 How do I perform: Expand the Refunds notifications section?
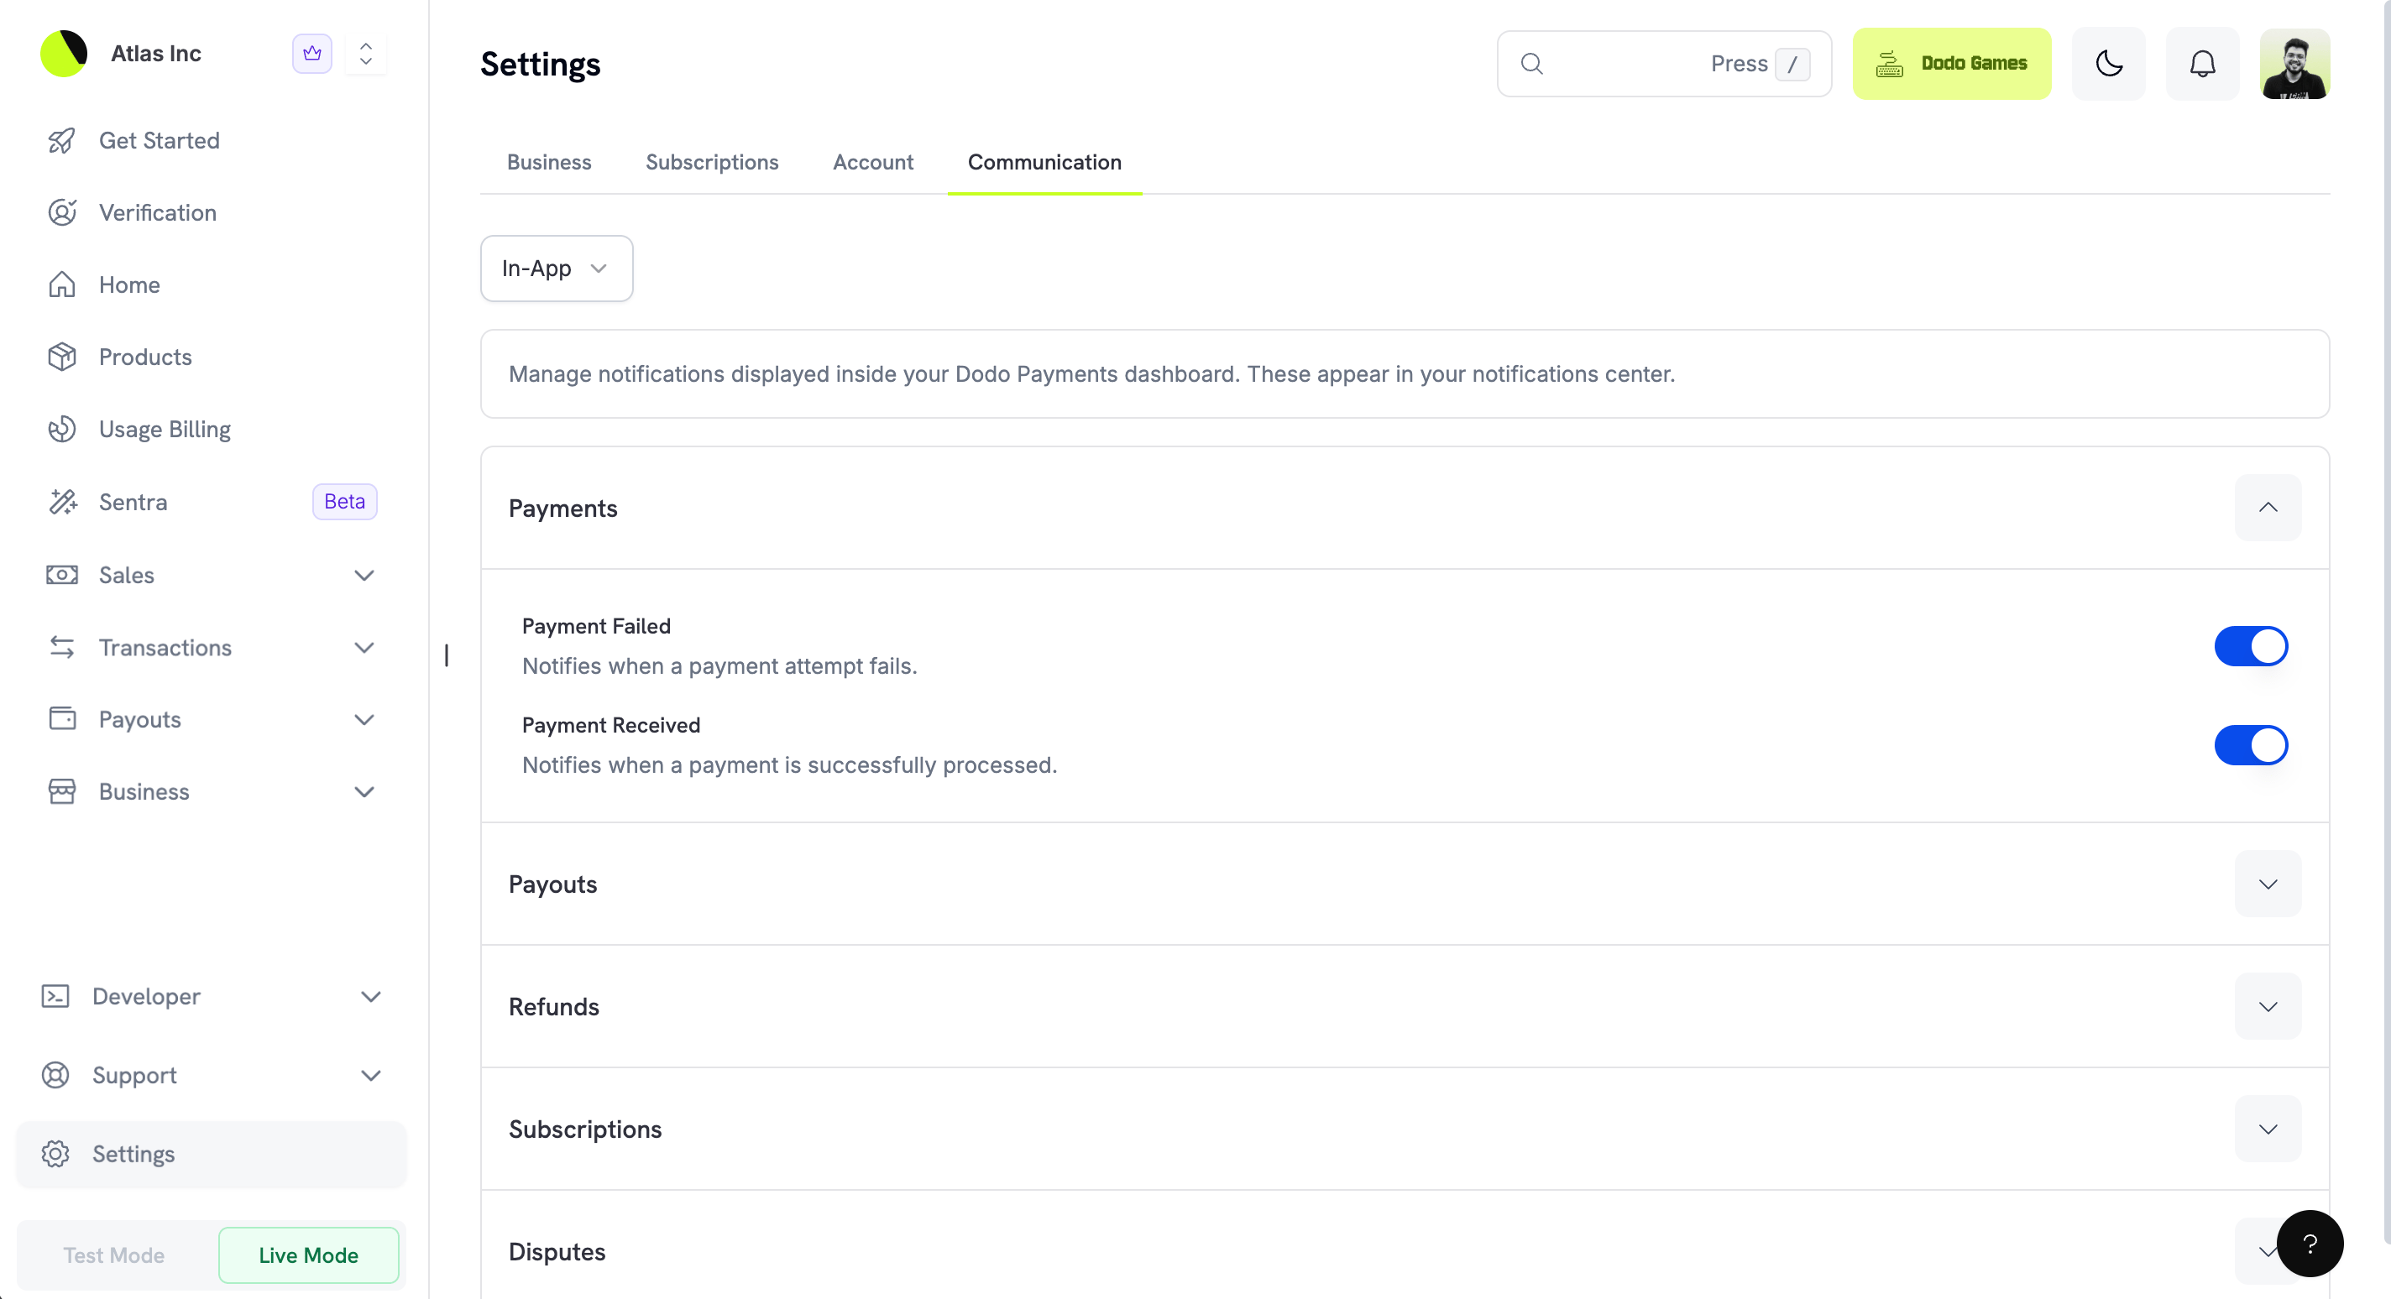click(2268, 1007)
